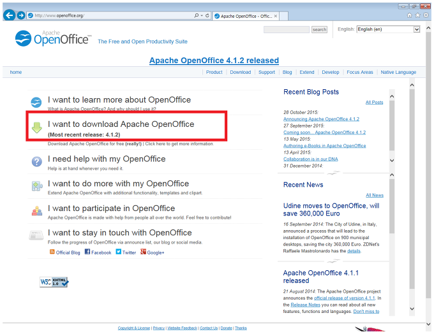This screenshot has height=334, width=434.
Task: Click the participate people icon
Action: coord(37,211)
